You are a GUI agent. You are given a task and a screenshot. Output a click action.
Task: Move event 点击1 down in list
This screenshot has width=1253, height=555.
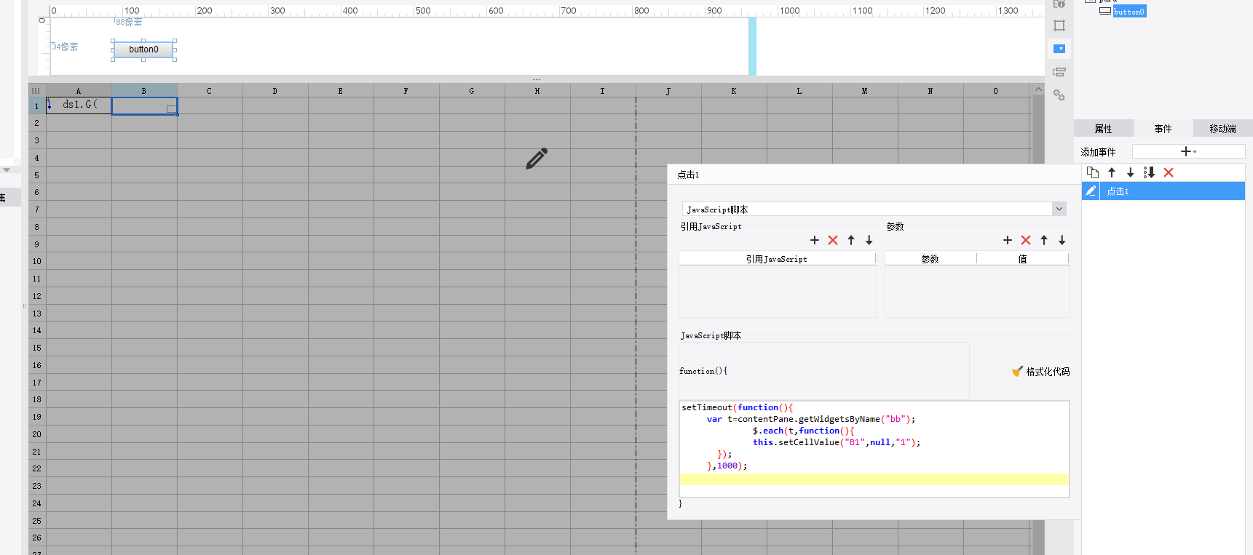(1131, 172)
